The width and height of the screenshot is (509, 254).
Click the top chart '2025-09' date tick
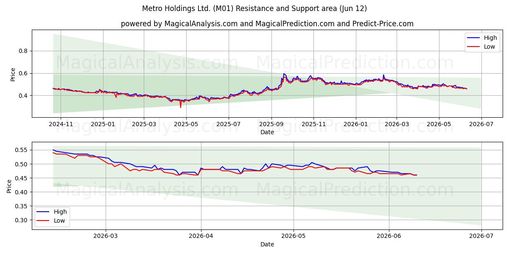point(271,124)
